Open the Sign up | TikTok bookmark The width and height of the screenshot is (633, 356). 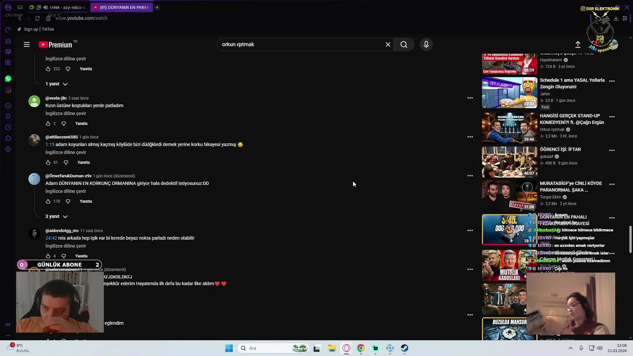[36, 29]
